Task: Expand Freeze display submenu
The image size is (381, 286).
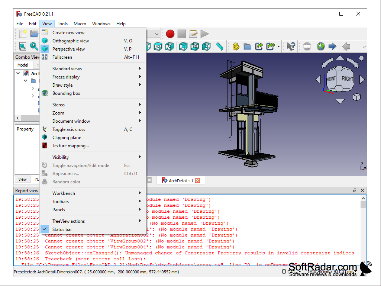Action: click(93, 77)
